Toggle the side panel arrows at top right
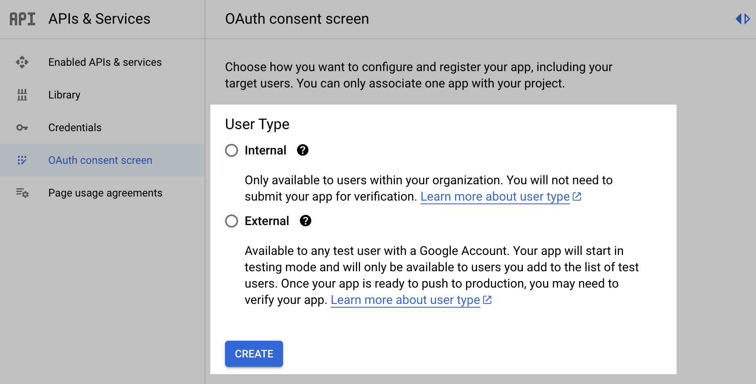The image size is (756, 384). (x=742, y=19)
